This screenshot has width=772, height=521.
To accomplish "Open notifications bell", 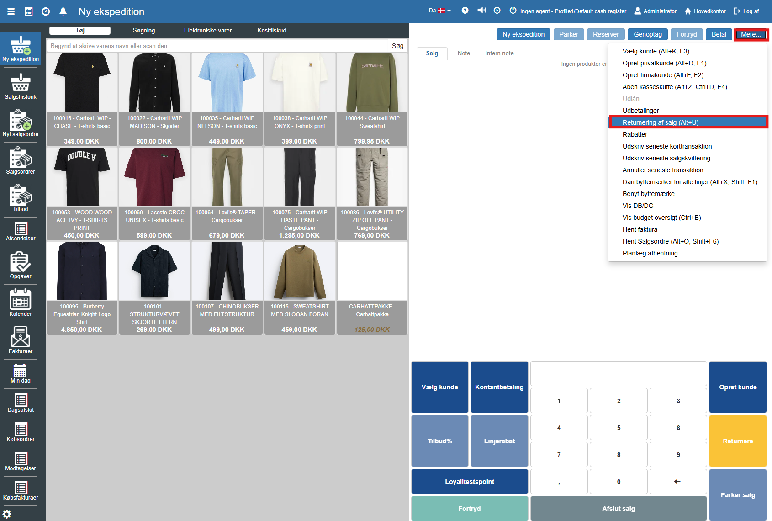I will point(63,11).
